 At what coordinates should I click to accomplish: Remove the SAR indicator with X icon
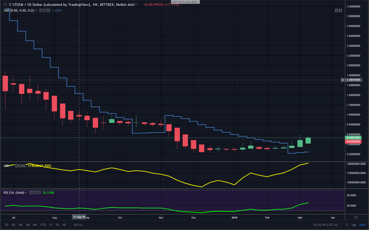click(x=48, y=10)
